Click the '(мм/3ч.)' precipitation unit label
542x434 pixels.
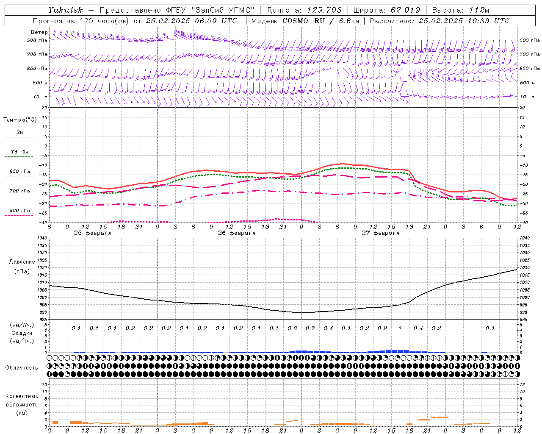click(x=22, y=325)
